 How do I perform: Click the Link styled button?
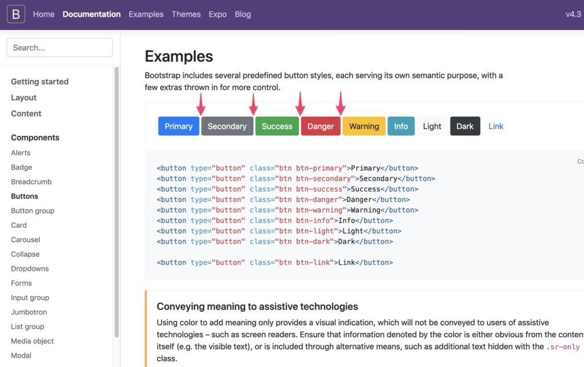tap(496, 126)
